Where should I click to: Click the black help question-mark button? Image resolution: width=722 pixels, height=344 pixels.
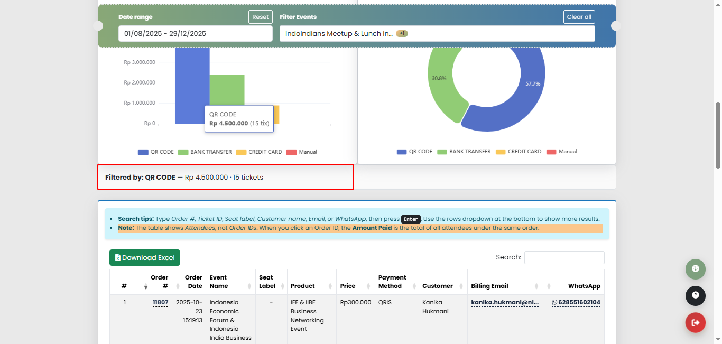(695, 295)
